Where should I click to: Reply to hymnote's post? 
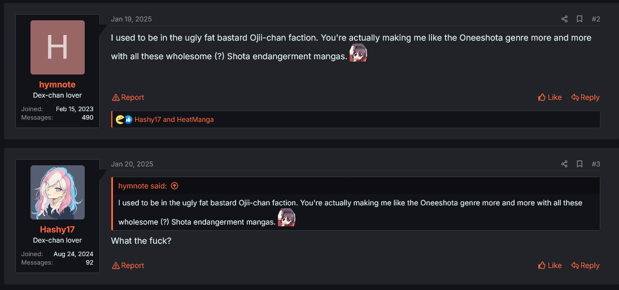point(585,98)
